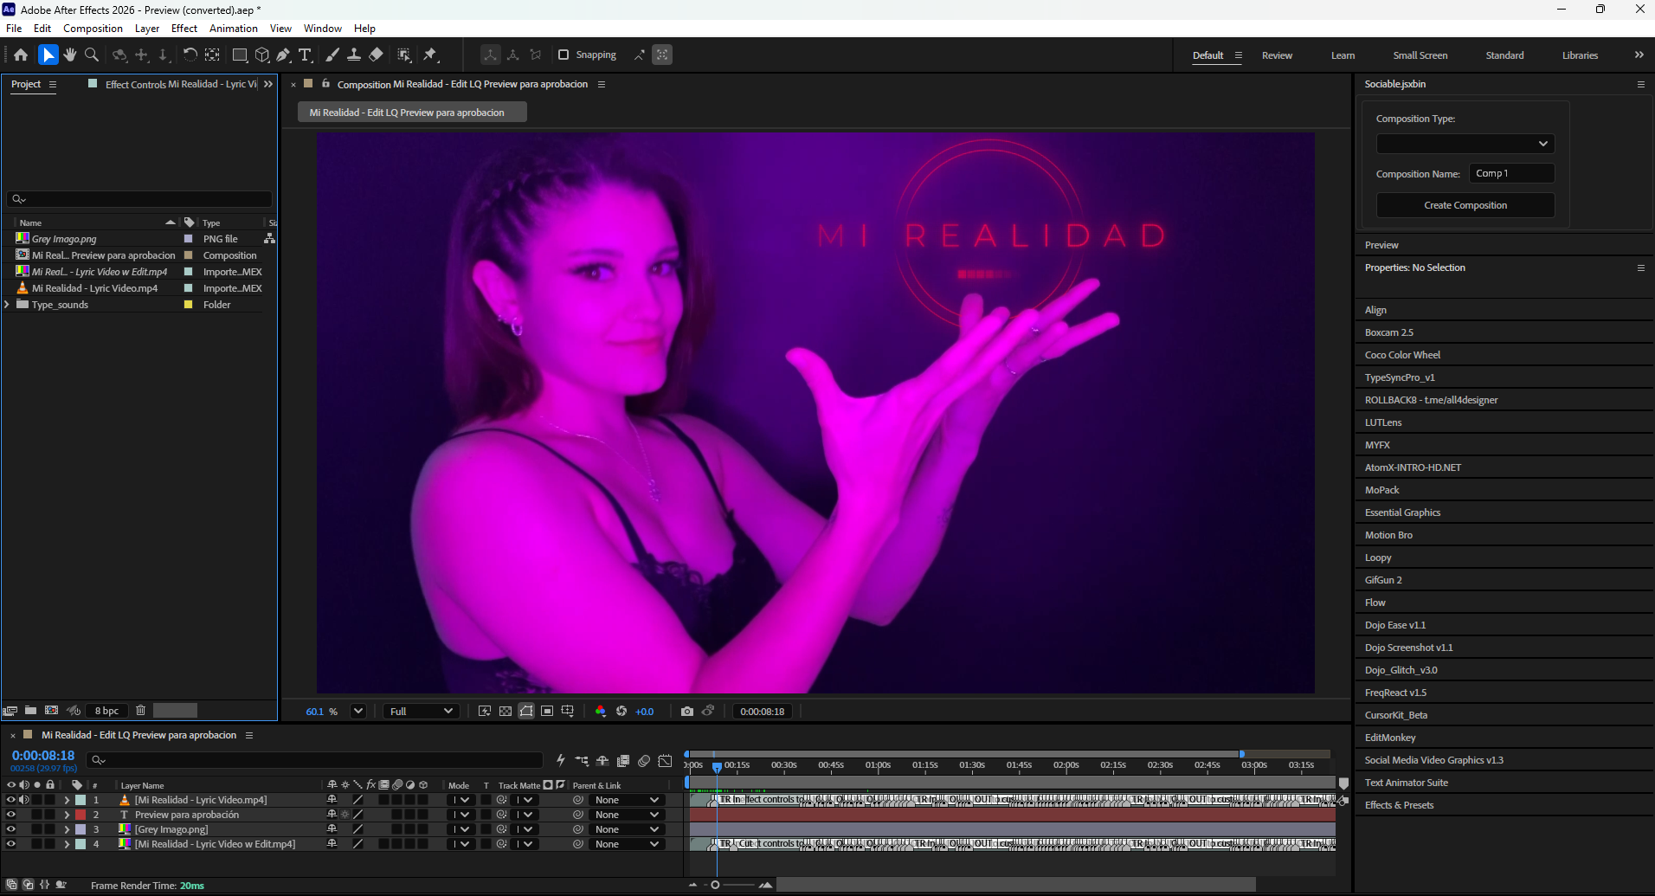Expand layer 2 Preview para aprobación properties
The image size is (1655, 896).
tap(67, 815)
